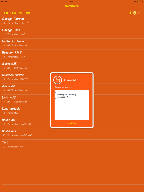Open the wrench settings icon
Viewport: 144px width, 192px height.
pyautogui.click(x=139, y=13)
